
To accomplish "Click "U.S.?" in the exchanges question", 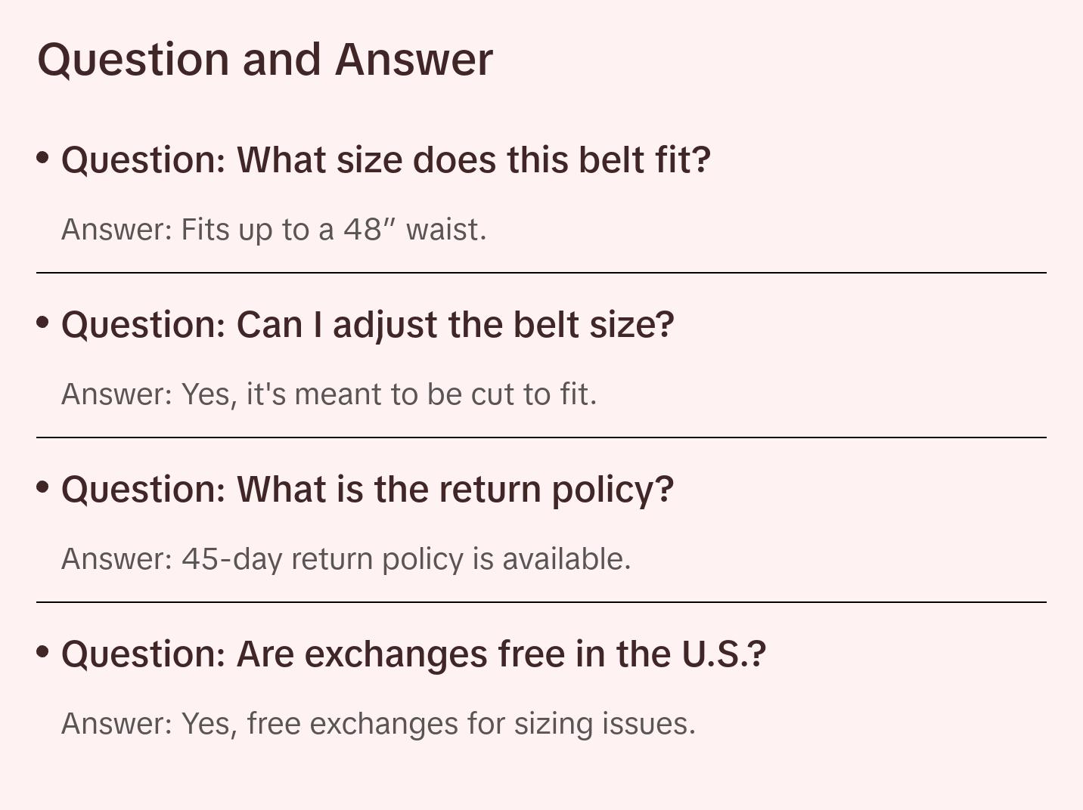I will point(724,654).
